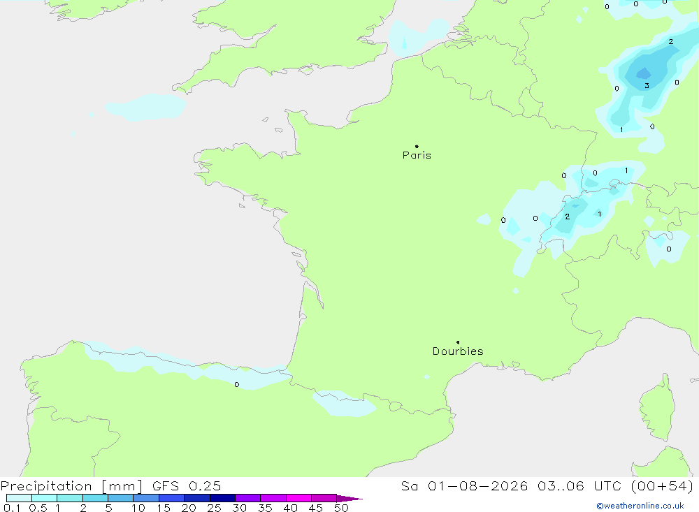The height and width of the screenshot is (512, 699).
Task: Click the forecast timestamp 'Sa 01-08-2026 03..06 UTC'
Action: [x=512, y=486]
